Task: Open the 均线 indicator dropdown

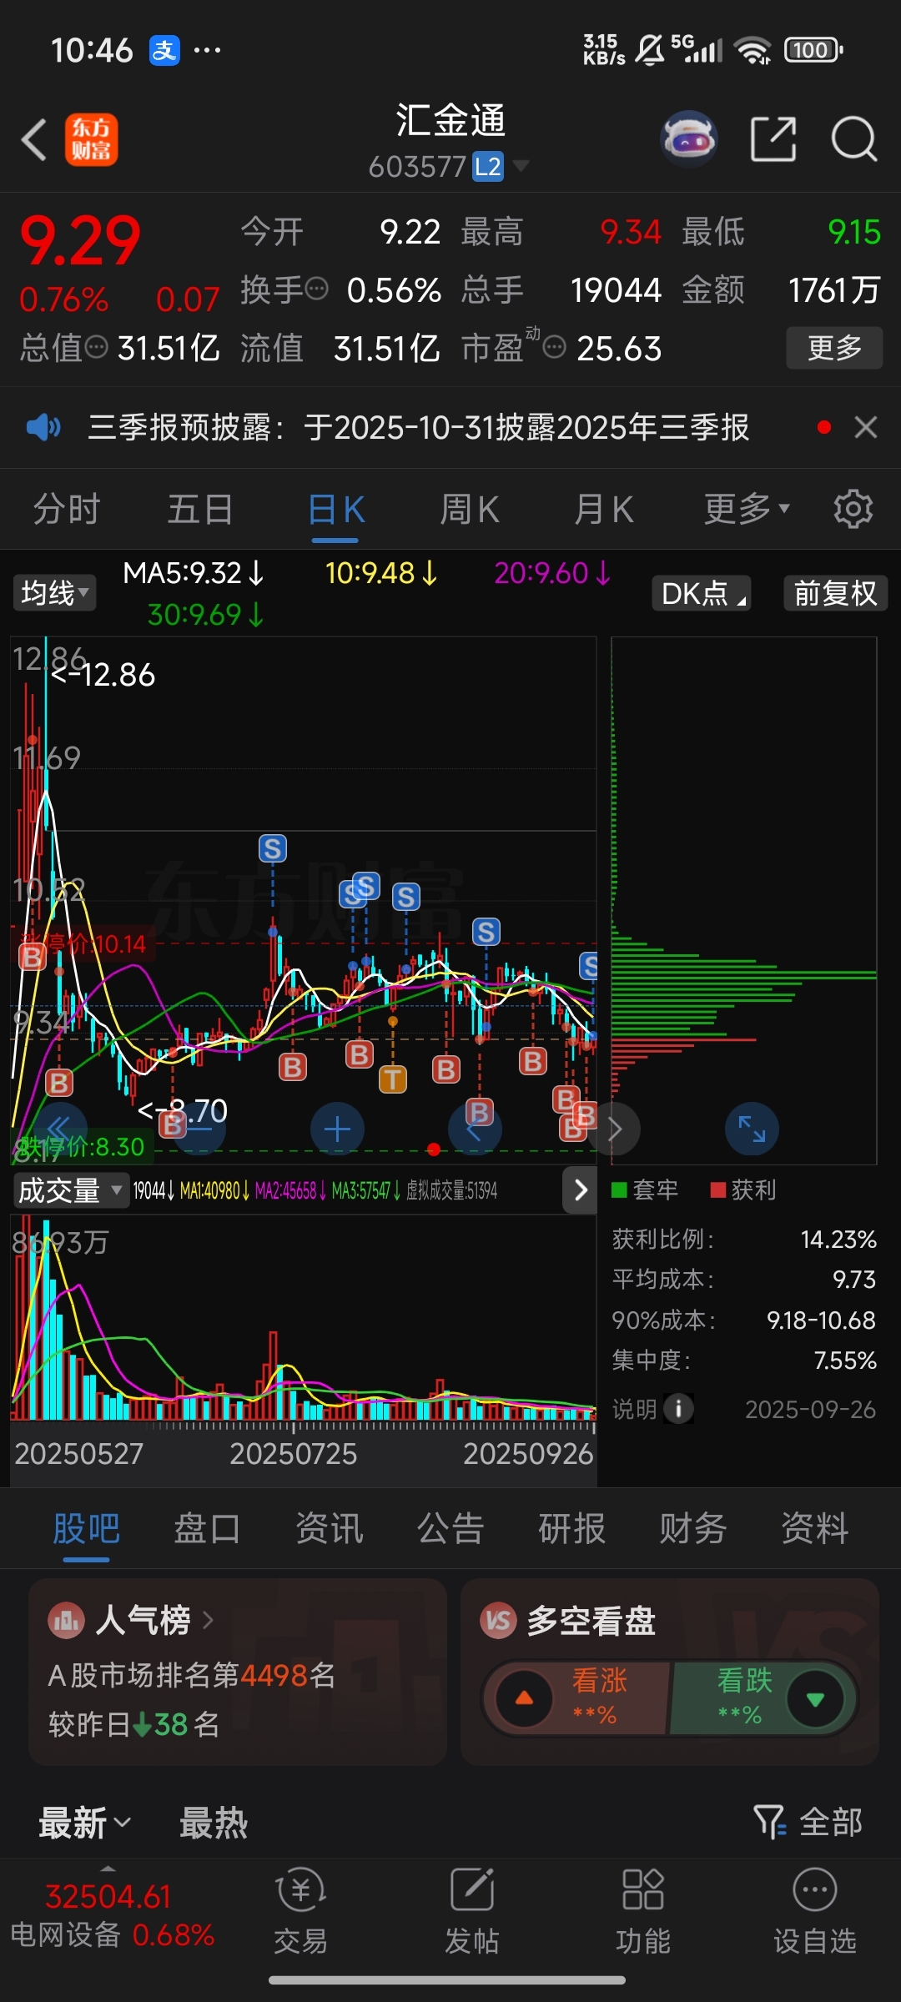Action: coord(54,593)
